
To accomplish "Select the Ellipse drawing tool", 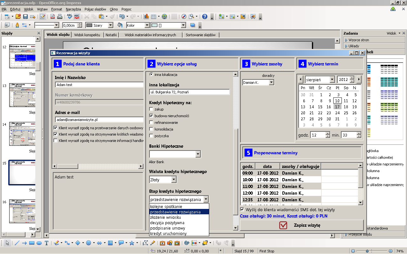I will point(39,243).
